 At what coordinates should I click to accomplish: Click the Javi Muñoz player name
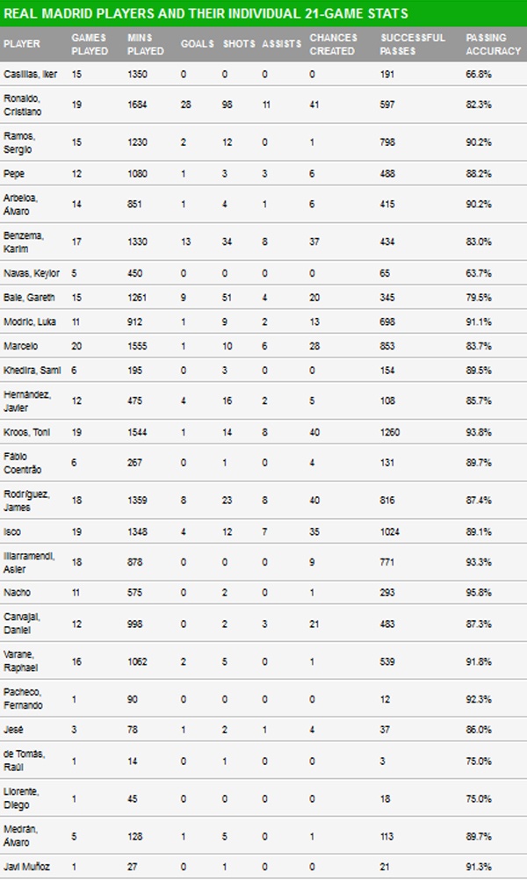click(27, 867)
